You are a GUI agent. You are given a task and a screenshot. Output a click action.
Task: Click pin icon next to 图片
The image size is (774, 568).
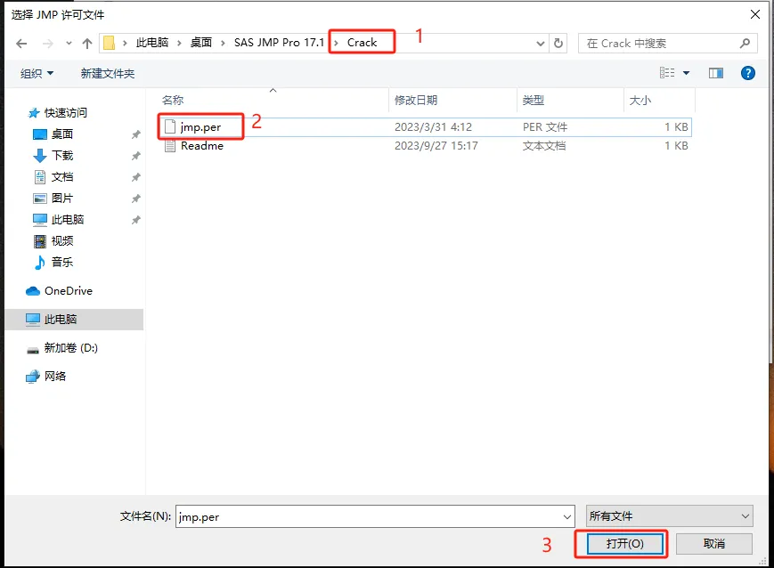[x=135, y=199]
